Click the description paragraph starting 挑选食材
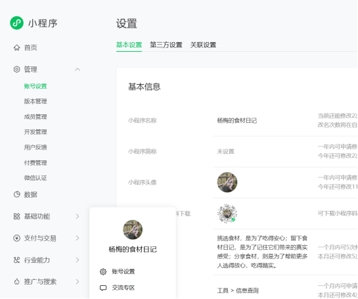This screenshot has height=299, width=358. [x=262, y=252]
